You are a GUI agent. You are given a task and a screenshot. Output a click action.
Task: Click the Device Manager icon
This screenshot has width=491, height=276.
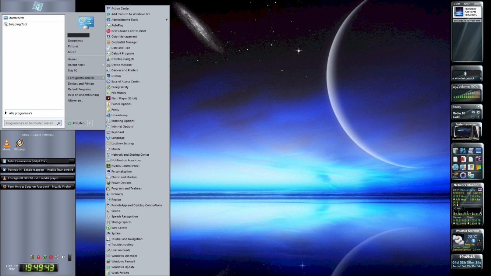pos(108,65)
